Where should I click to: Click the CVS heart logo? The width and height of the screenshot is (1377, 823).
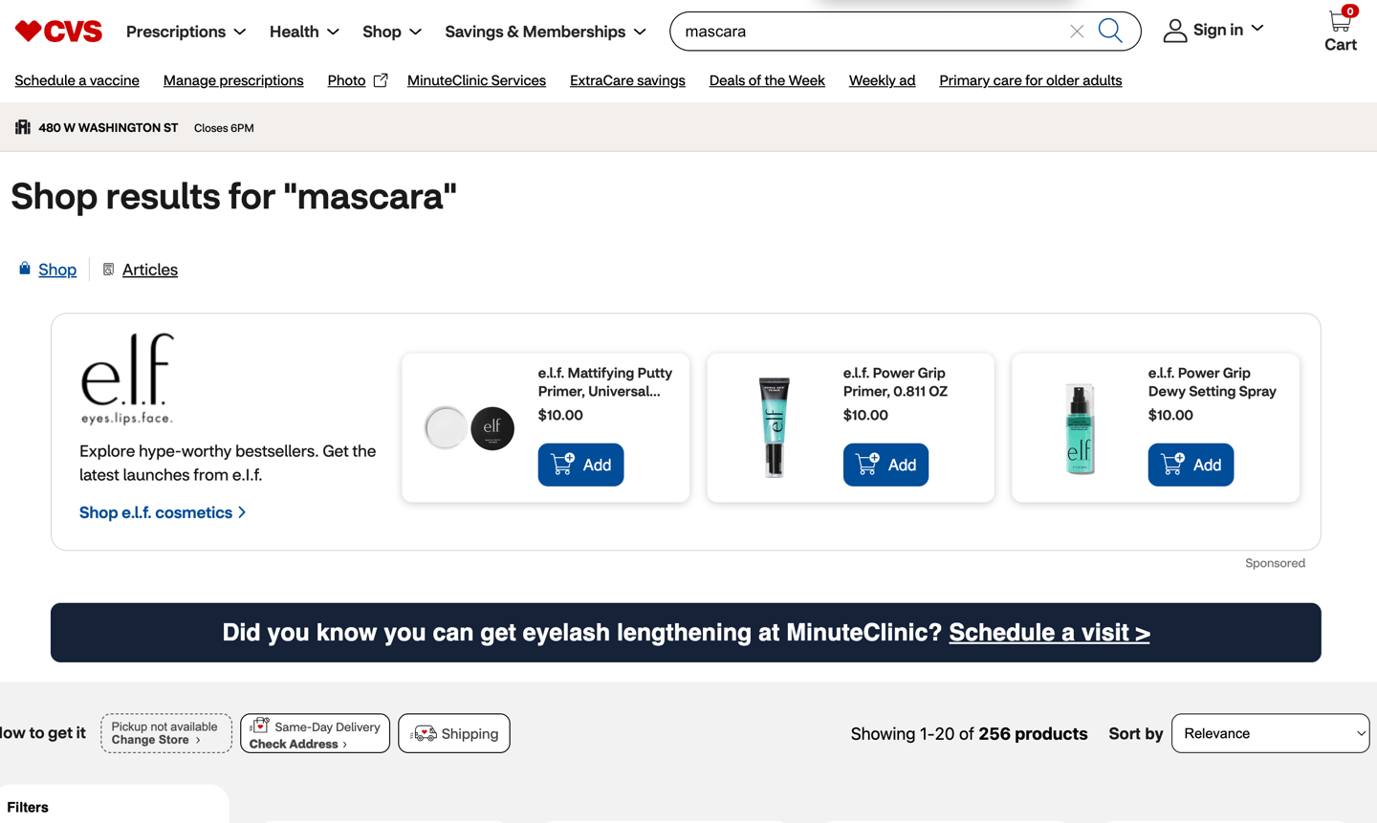58,32
